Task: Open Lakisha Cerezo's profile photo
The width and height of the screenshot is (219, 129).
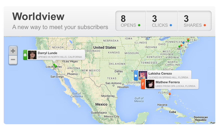Action: (143, 75)
